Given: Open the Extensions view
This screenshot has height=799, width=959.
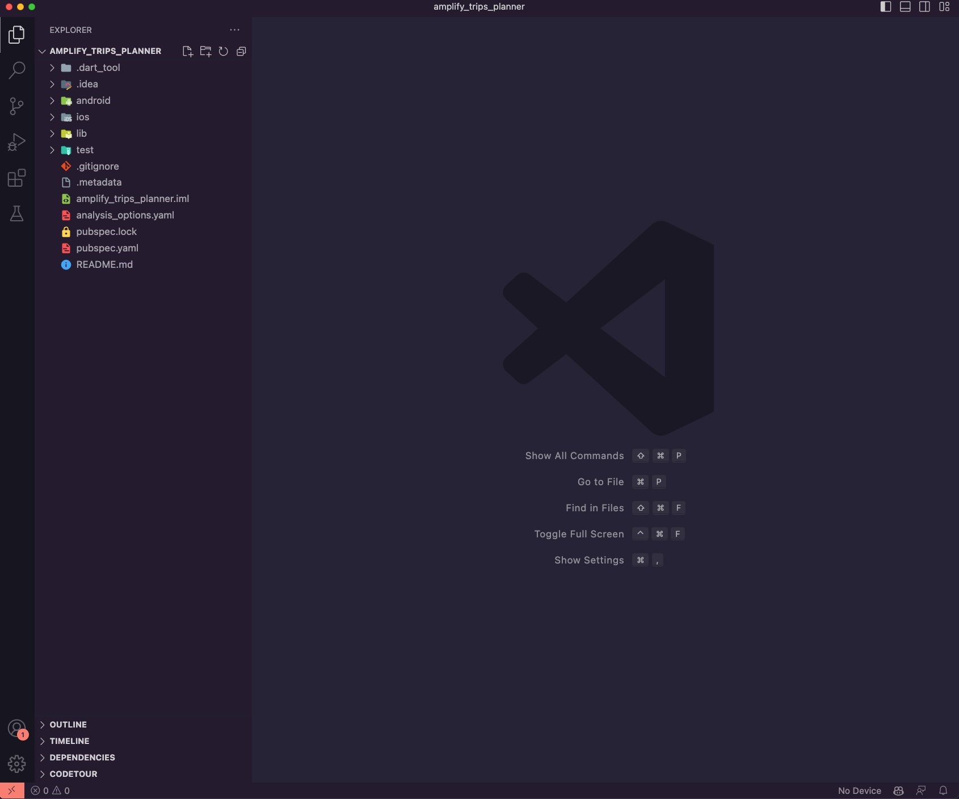Looking at the screenshot, I should click(x=16, y=178).
